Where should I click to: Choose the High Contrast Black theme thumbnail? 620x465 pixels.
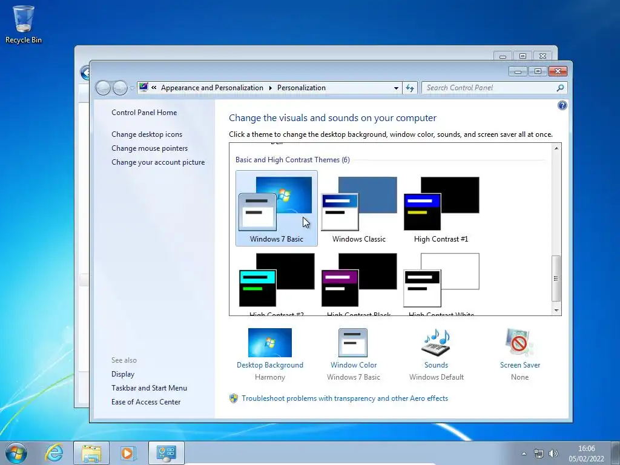[x=358, y=280]
